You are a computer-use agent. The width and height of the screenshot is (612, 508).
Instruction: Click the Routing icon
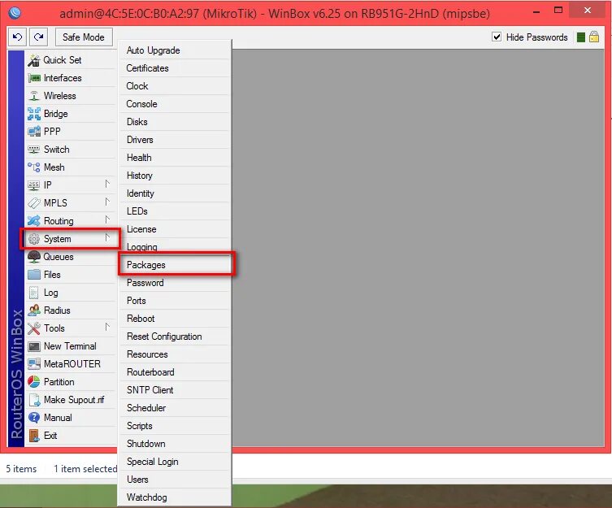pos(34,221)
